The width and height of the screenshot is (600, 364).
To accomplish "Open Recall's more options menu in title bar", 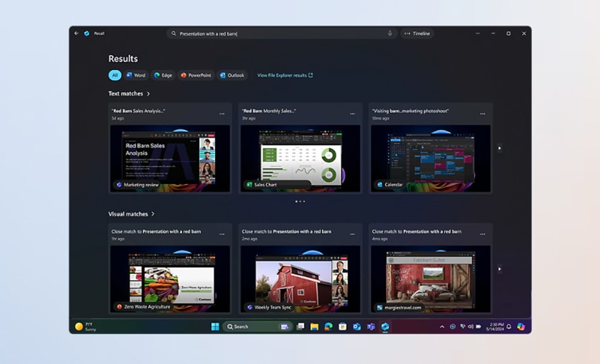I will click(x=478, y=34).
